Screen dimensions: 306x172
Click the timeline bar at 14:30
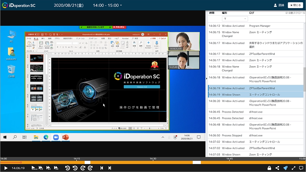[153, 162]
